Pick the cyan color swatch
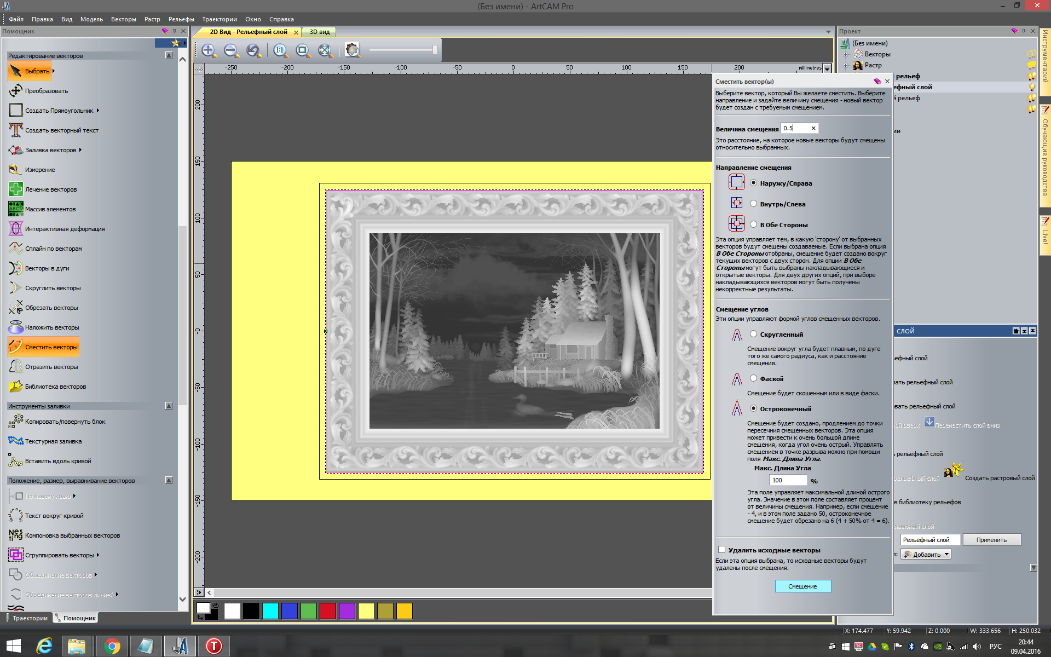Image resolution: width=1051 pixels, height=657 pixels. coord(270,611)
